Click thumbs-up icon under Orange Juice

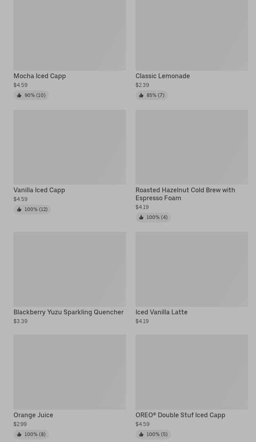(x=19, y=434)
